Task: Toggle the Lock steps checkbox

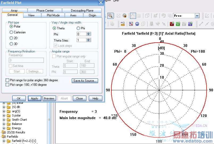Action: point(55,46)
